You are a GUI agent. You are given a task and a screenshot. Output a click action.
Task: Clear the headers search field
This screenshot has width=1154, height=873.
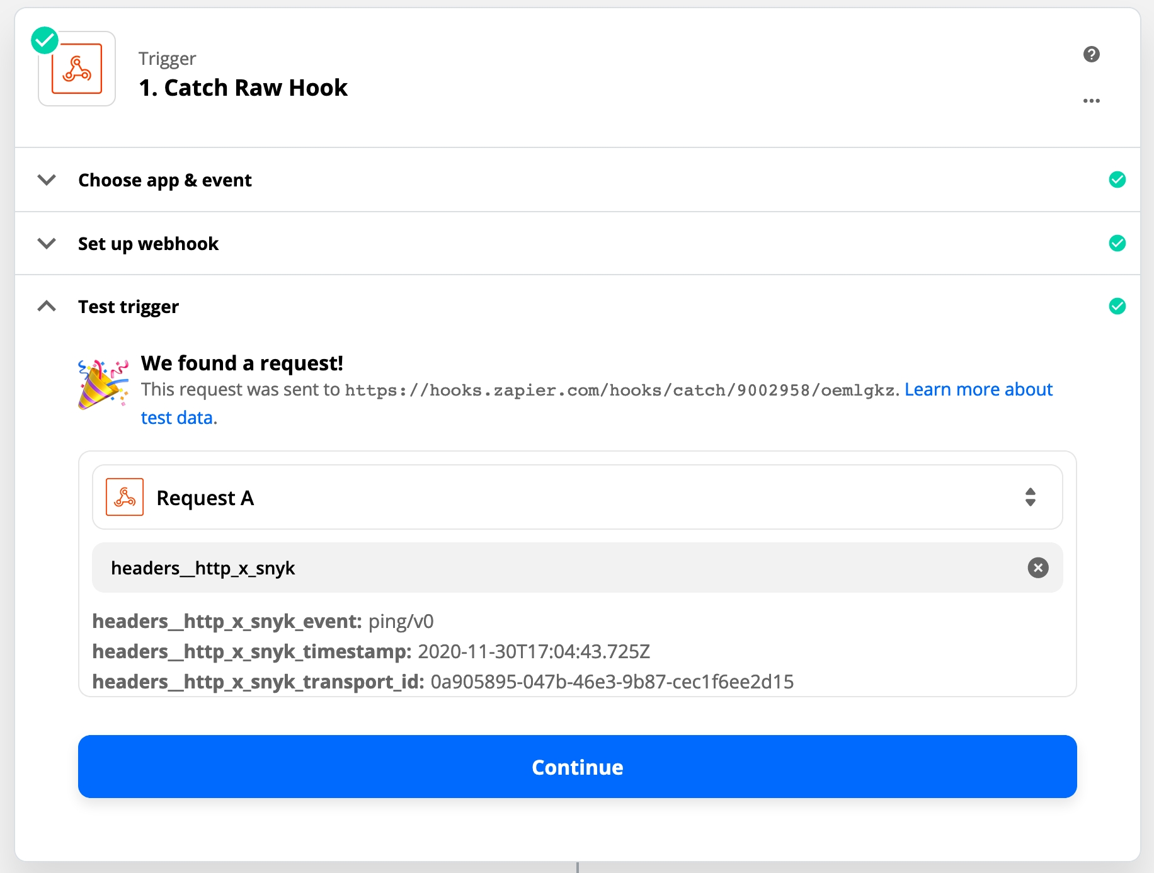pyautogui.click(x=1037, y=568)
